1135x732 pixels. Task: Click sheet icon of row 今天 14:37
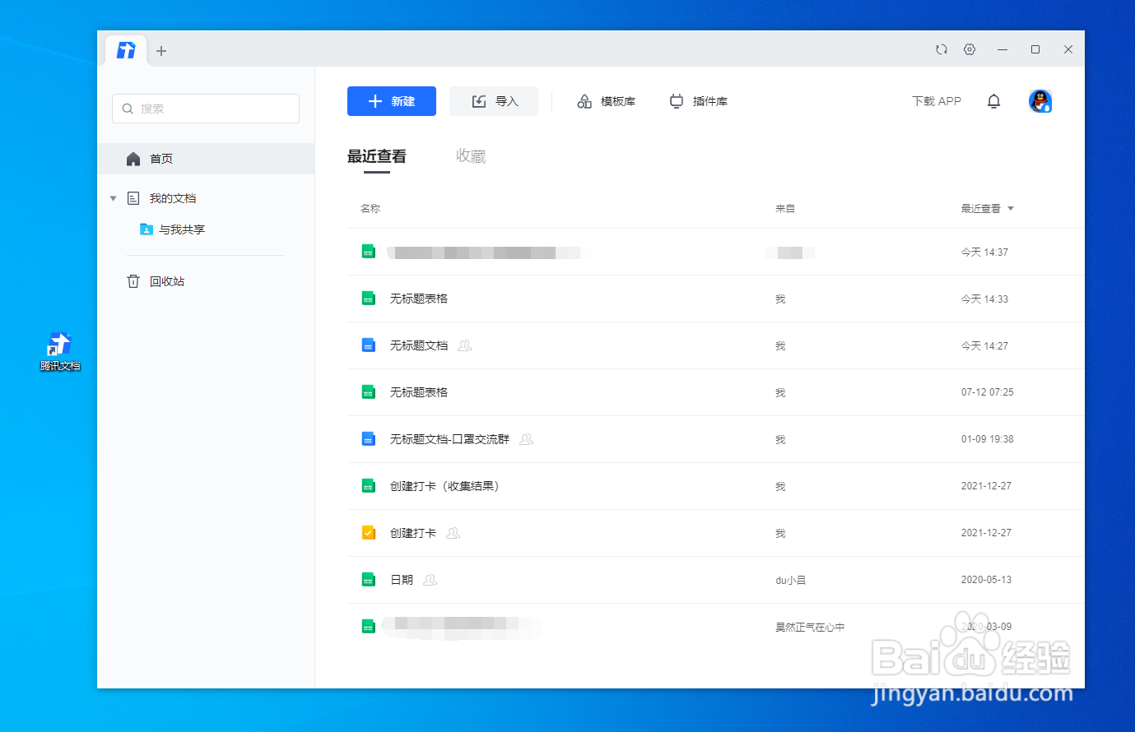click(369, 252)
